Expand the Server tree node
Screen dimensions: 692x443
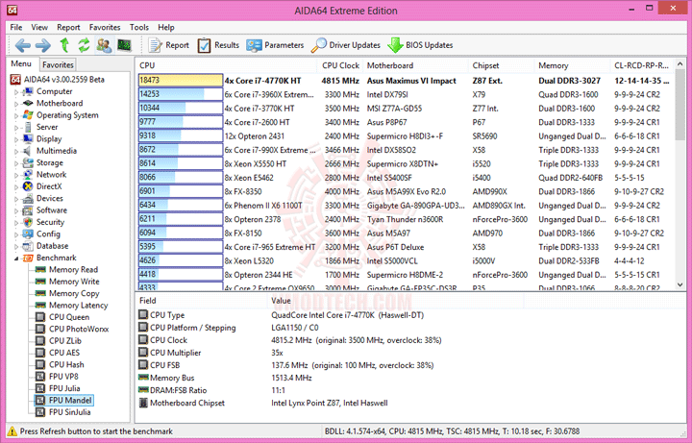[x=16, y=128]
